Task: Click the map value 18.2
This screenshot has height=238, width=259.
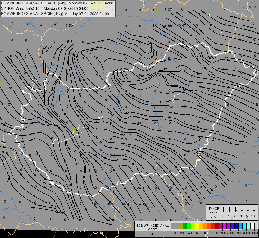Action: [x=126, y=188]
